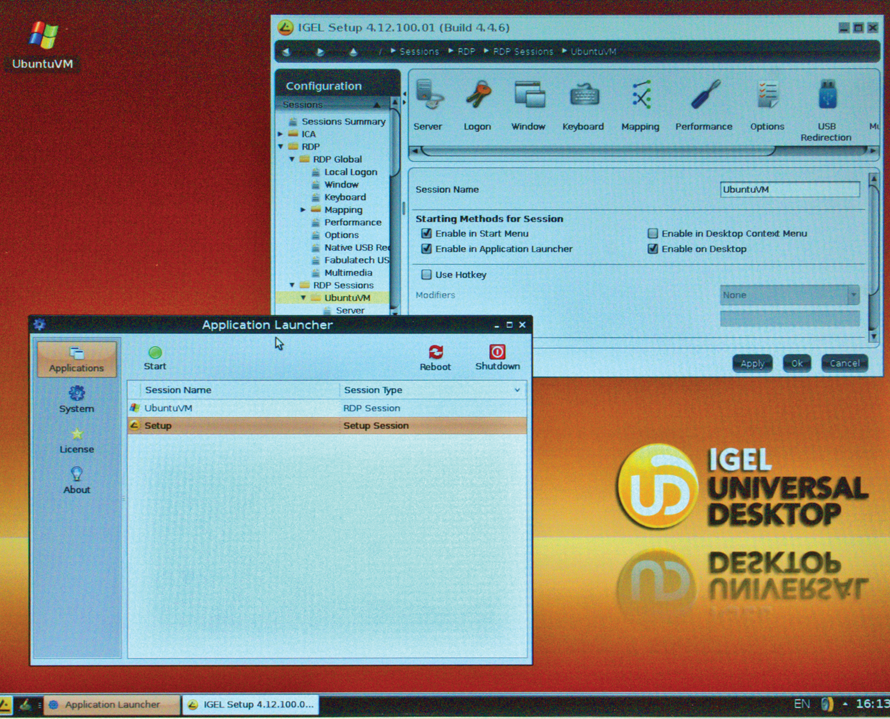Click the Cancel button in IGEL Setup
Image resolution: width=890 pixels, height=719 pixels.
[x=844, y=363]
